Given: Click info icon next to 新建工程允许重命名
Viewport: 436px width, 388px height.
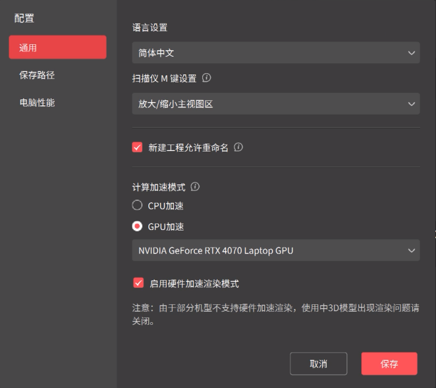Looking at the screenshot, I should (x=238, y=147).
